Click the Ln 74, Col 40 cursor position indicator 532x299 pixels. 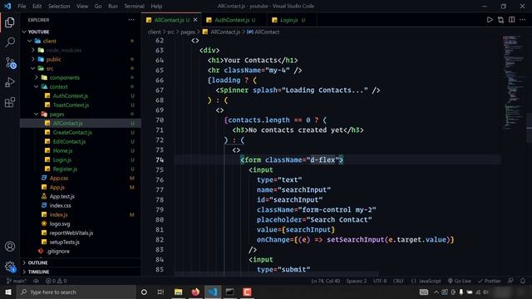coord(325,281)
